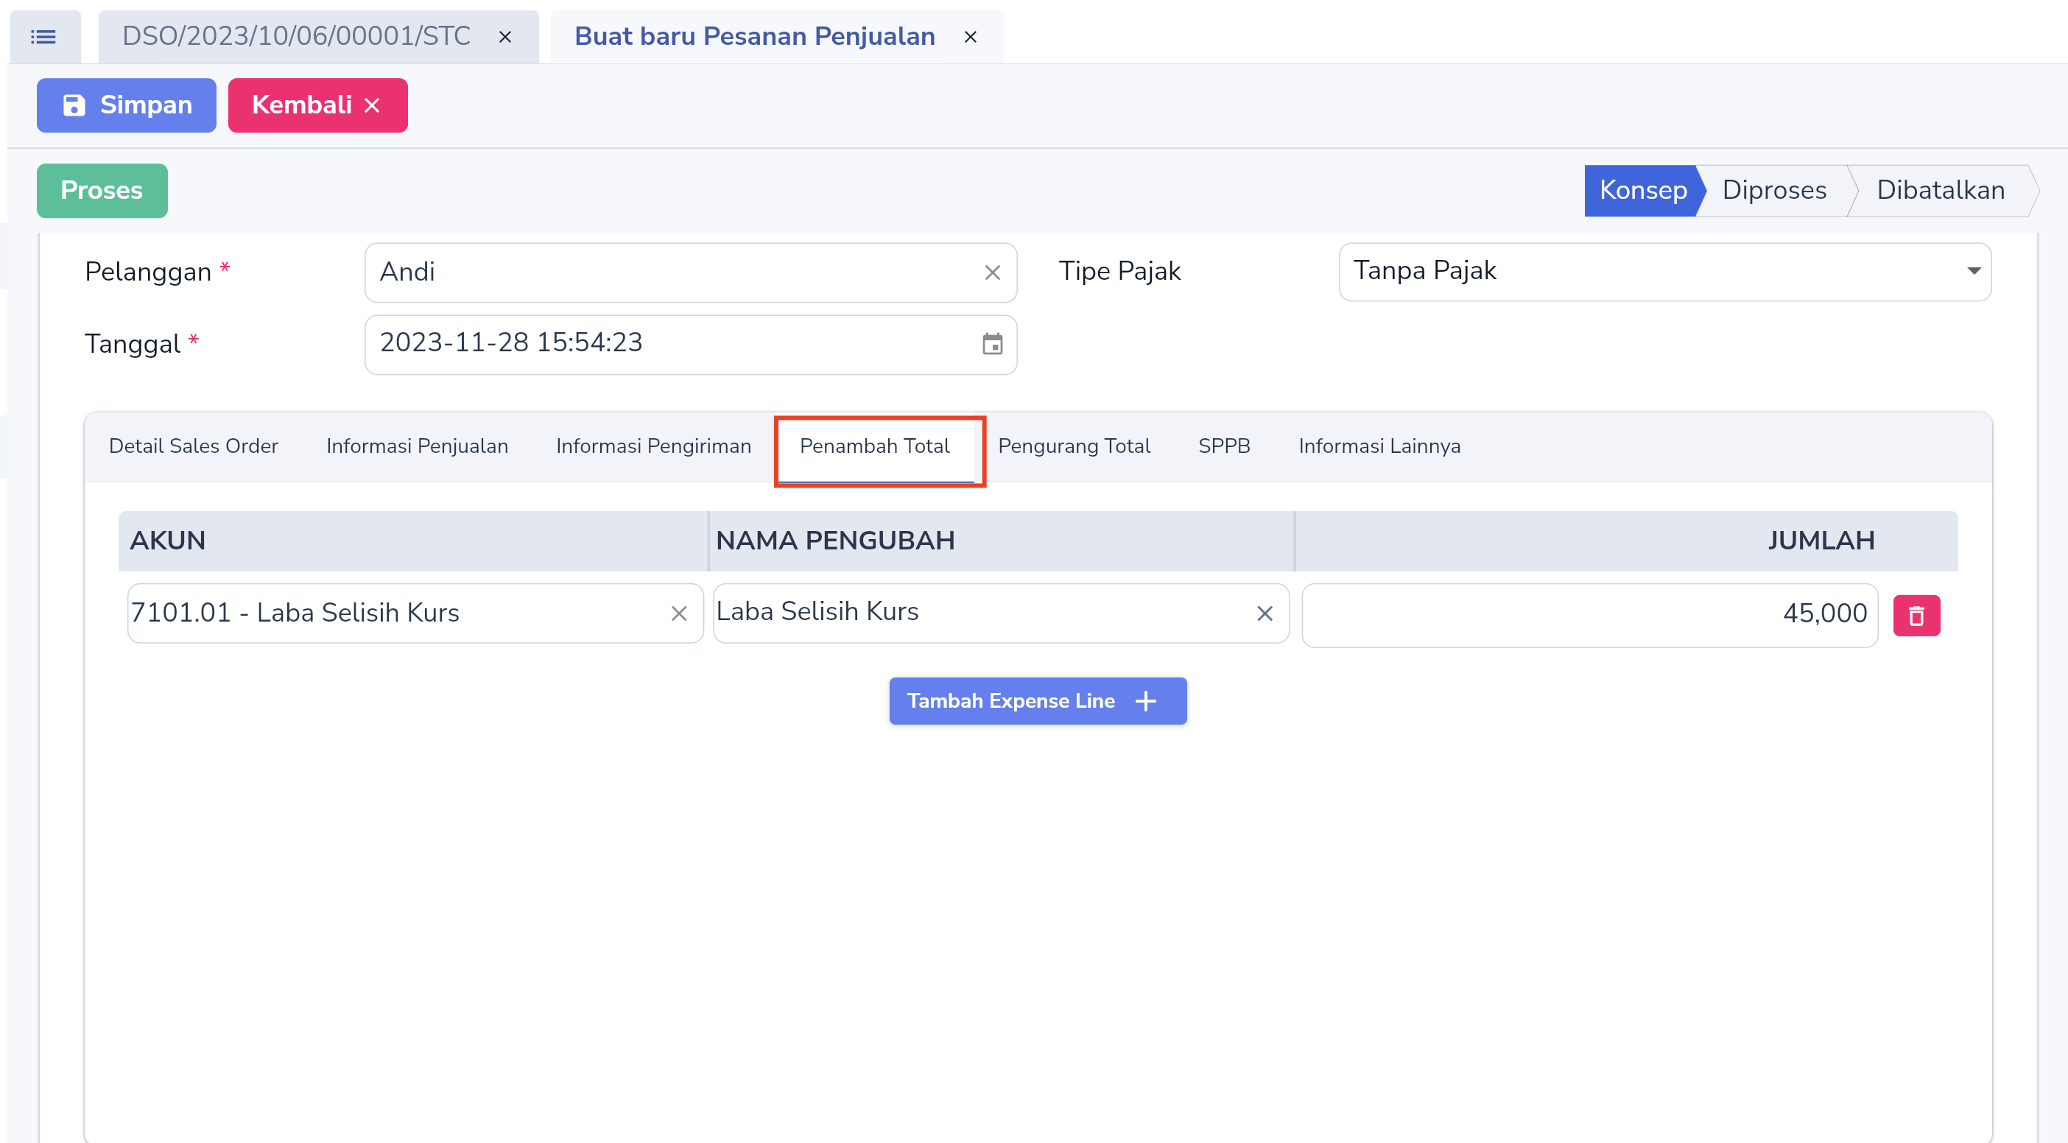Image resolution: width=2068 pixels, height=1143 pixels.
Task: Close the Buat baru Pesanan Penjualan tab
Action: pos(971,37)
